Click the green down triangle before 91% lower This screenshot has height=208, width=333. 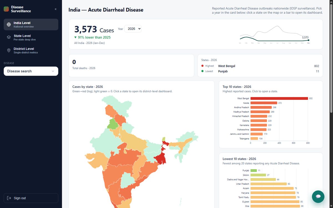[75, 37]
